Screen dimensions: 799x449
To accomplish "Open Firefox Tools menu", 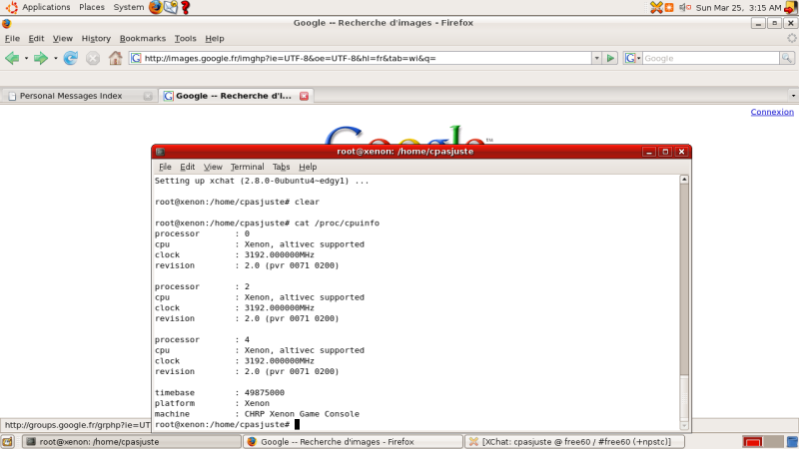I will pos(185,38).
